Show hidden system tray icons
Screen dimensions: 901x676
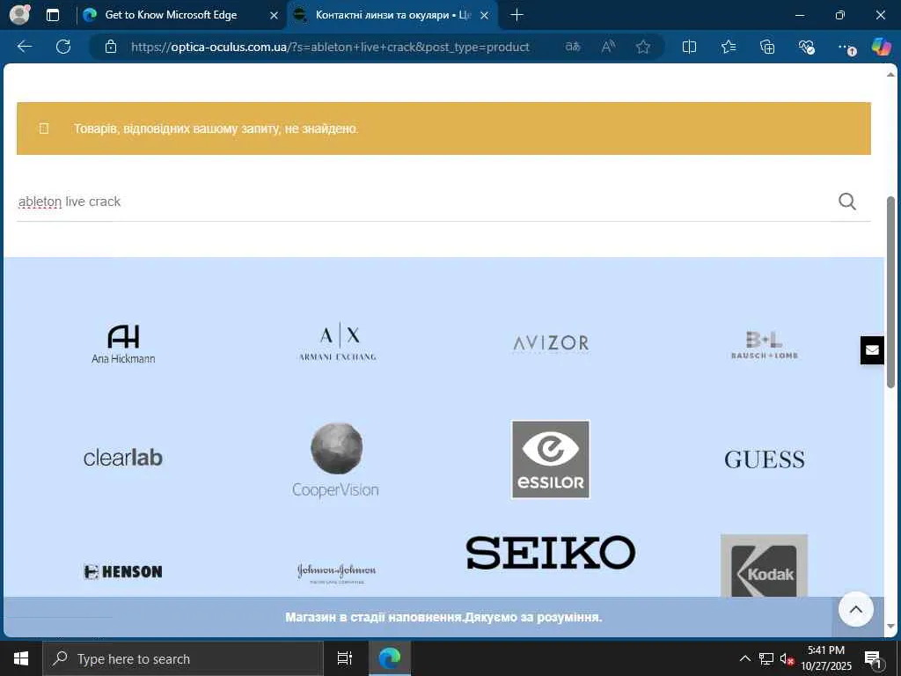(x=744, y=658)
